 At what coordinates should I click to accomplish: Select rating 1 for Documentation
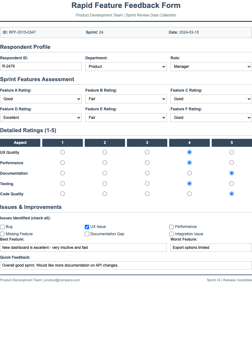62,173
